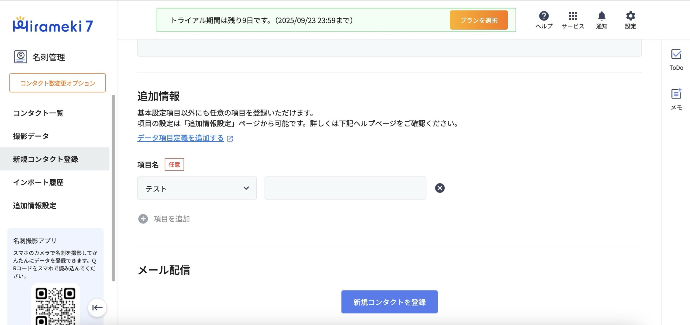Click the plus icon to add item
This screenshot has width=690, height=325.
pos(143,219)
